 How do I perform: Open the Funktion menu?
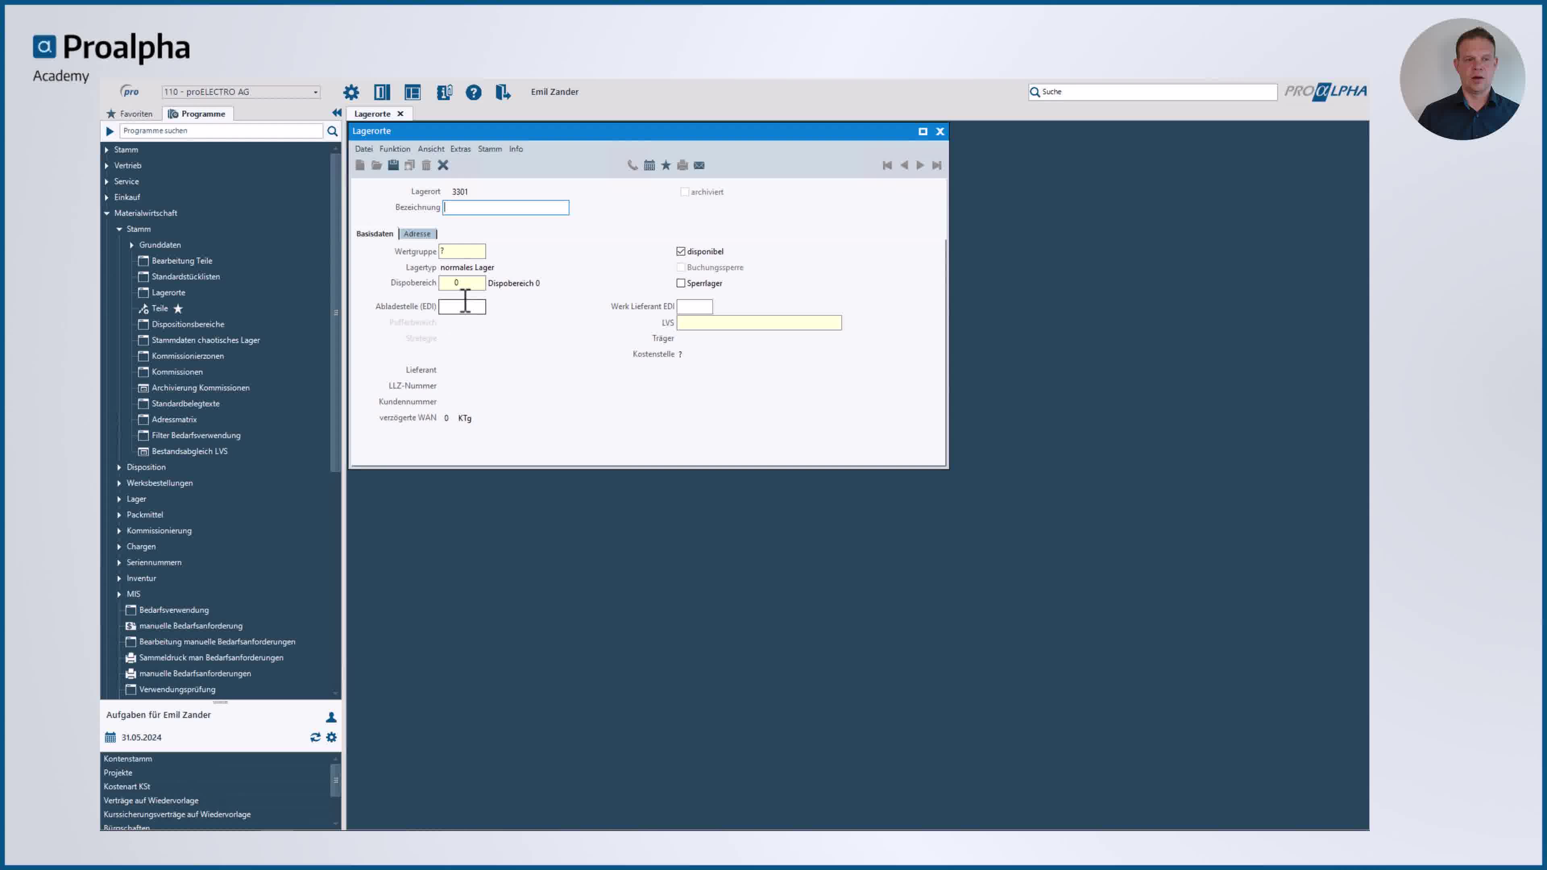click(394, 149)
